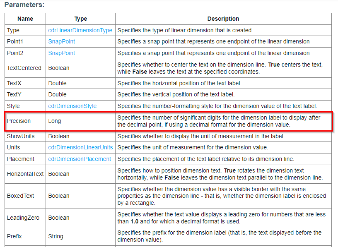Click the HorizontalText row description text

click(x=220, y=174)
